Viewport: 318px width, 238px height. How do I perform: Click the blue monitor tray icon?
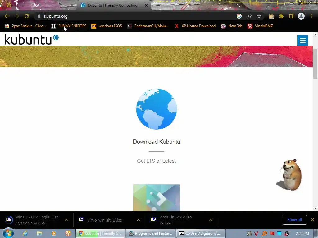(279, 234)
